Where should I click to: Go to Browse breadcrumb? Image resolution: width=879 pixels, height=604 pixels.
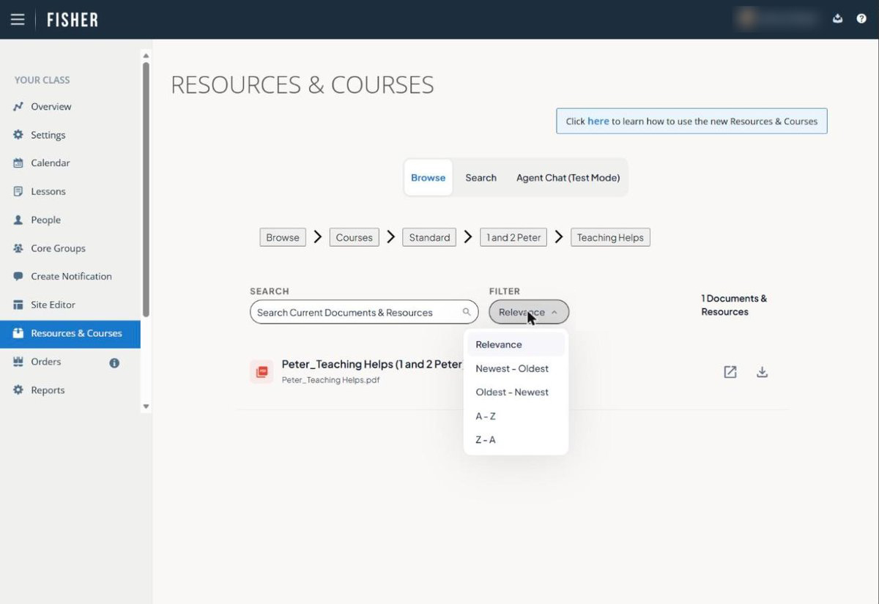pos(283,237)
